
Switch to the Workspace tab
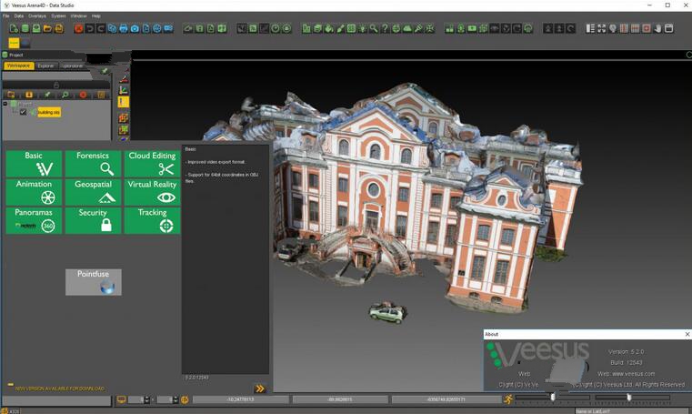point(18,66)
